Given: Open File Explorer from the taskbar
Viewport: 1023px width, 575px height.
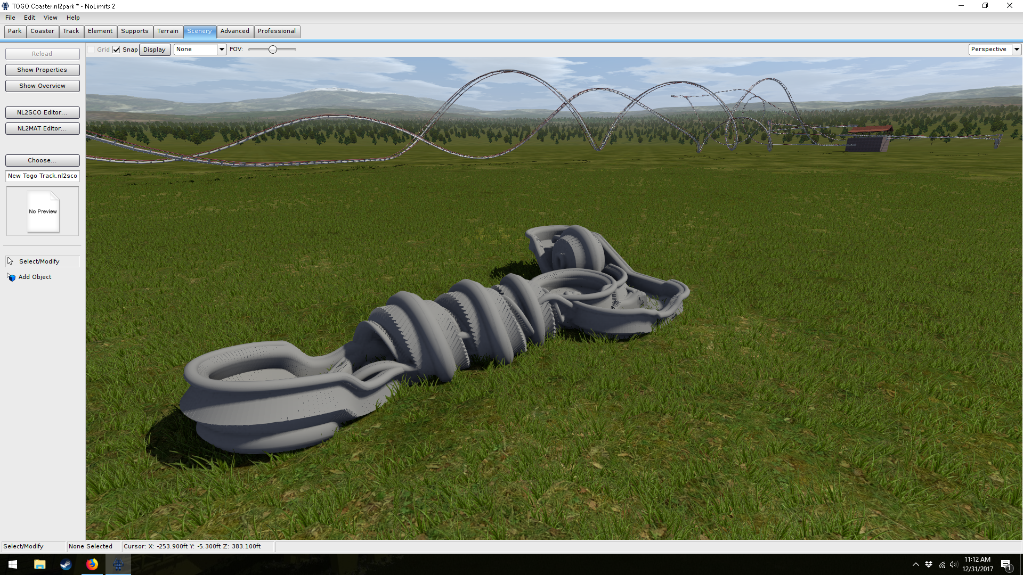Looking at the screenshot, I should coord(39,564).
